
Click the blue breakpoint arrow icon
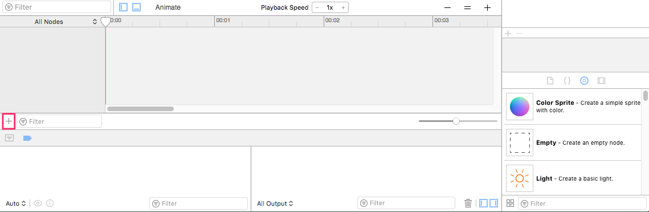pos(27,138)
